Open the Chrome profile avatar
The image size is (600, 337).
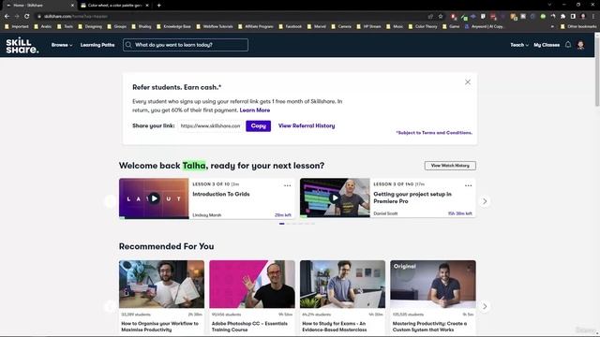[583, 17]
